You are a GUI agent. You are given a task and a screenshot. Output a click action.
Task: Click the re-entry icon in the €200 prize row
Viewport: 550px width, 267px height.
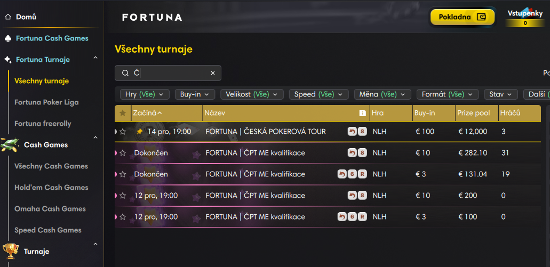point(352,196)
